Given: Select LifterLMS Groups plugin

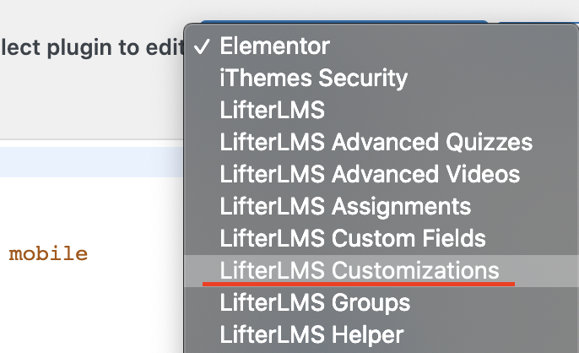Looking at the screenshot, I should click(381, 302).
